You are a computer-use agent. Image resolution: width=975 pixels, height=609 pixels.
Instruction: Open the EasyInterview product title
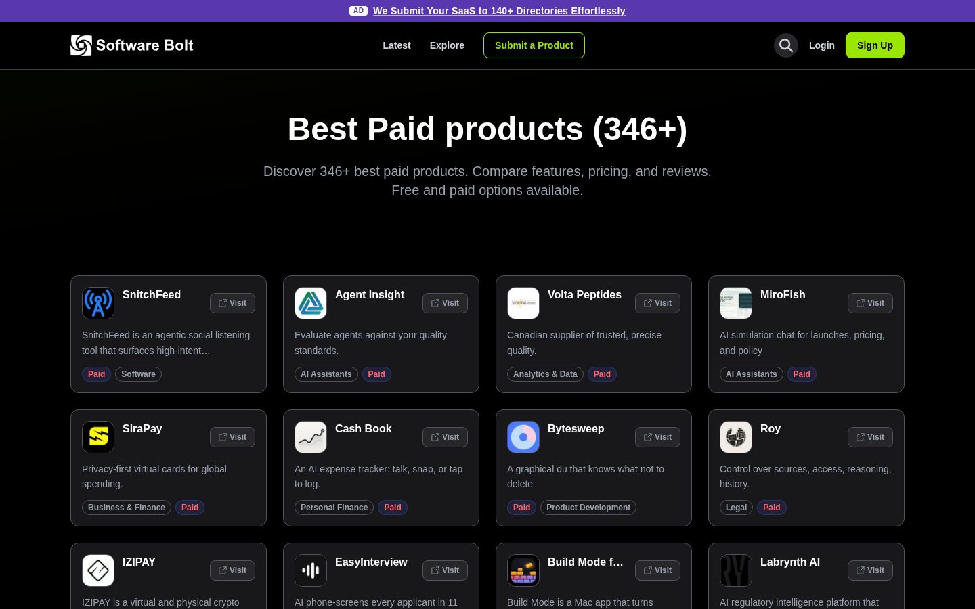pos(371,562)
